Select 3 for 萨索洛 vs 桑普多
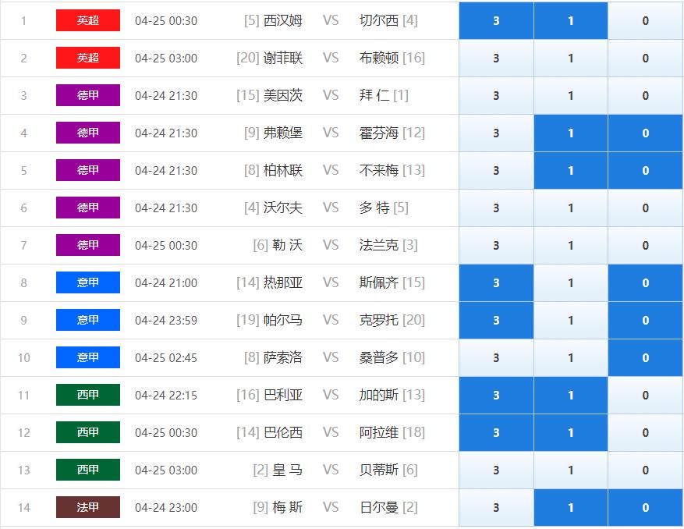Image resolution: width=684 pixels, height=529 pixels. (496, 358)
